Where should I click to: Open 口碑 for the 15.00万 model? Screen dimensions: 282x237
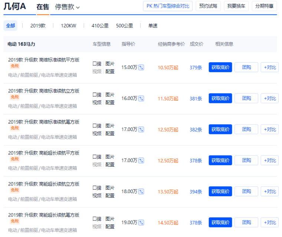coord(97,64)
